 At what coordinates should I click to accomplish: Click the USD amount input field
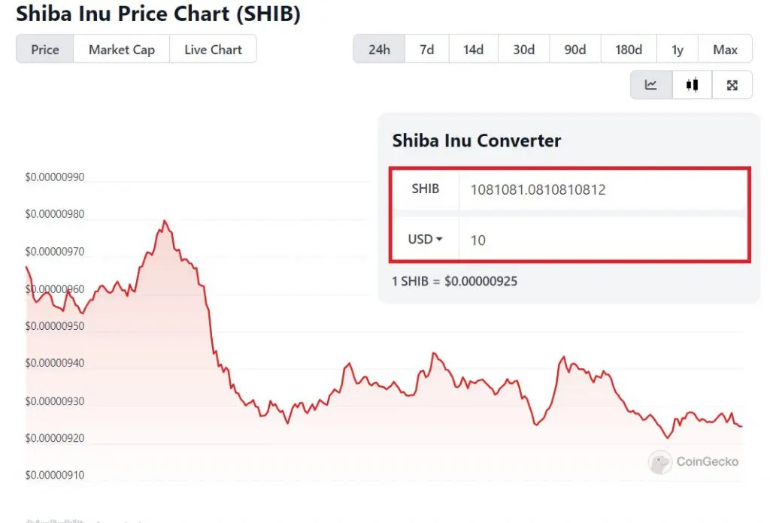click(602, 240)
